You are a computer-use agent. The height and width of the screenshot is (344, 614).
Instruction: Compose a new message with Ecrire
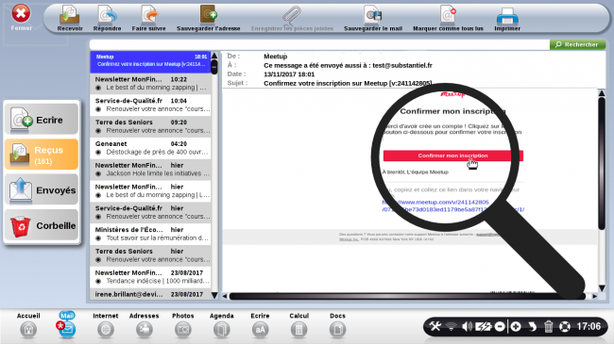[x=42, y=120]
